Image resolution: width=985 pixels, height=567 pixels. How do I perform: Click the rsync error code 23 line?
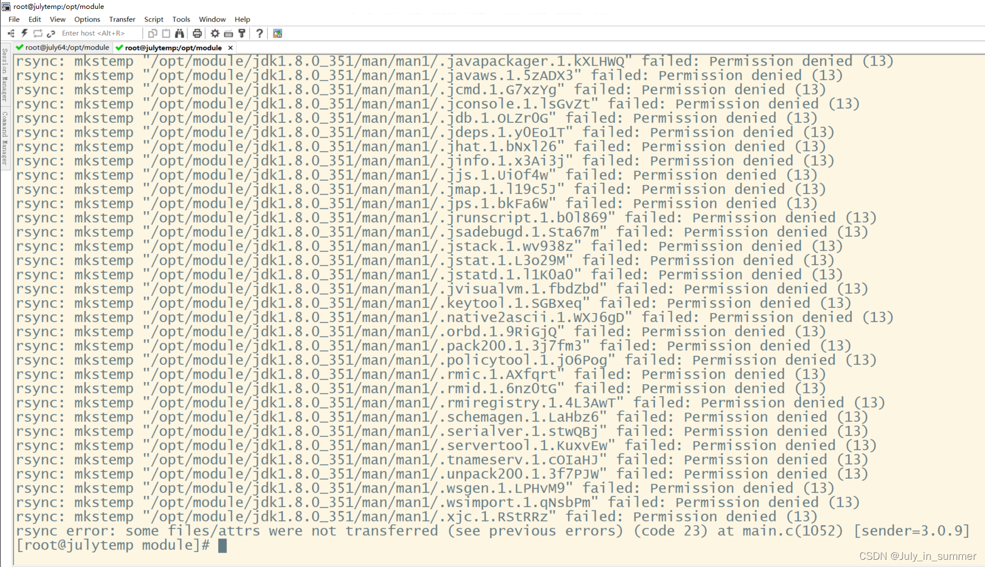pyautogui.click(x=493, y=531)
